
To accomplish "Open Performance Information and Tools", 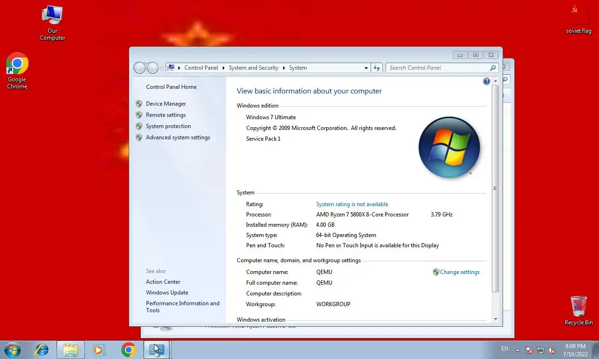I will pos(183,307).
